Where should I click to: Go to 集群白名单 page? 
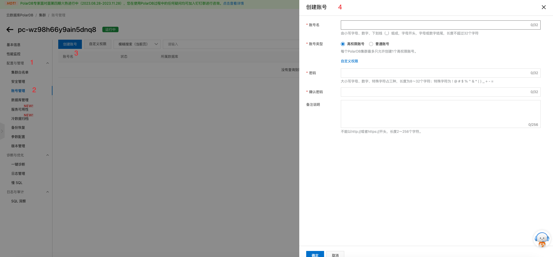(20, 72)
